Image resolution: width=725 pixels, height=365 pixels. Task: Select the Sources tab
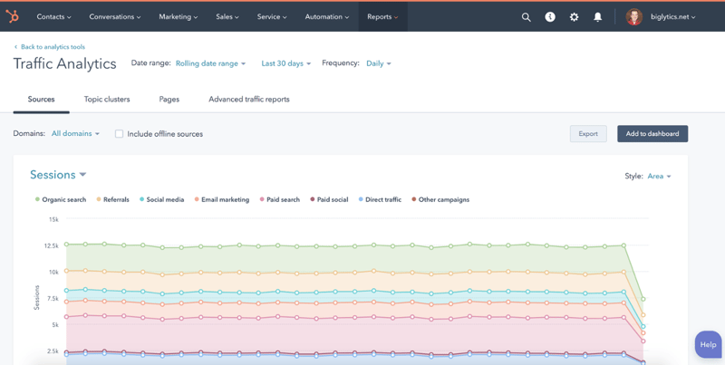coord(41,100)
